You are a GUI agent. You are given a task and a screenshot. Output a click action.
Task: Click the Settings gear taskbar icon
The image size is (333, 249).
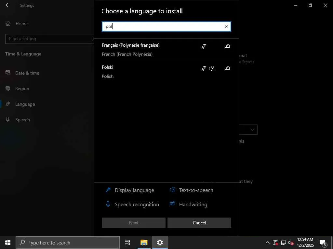pos(160,243)
